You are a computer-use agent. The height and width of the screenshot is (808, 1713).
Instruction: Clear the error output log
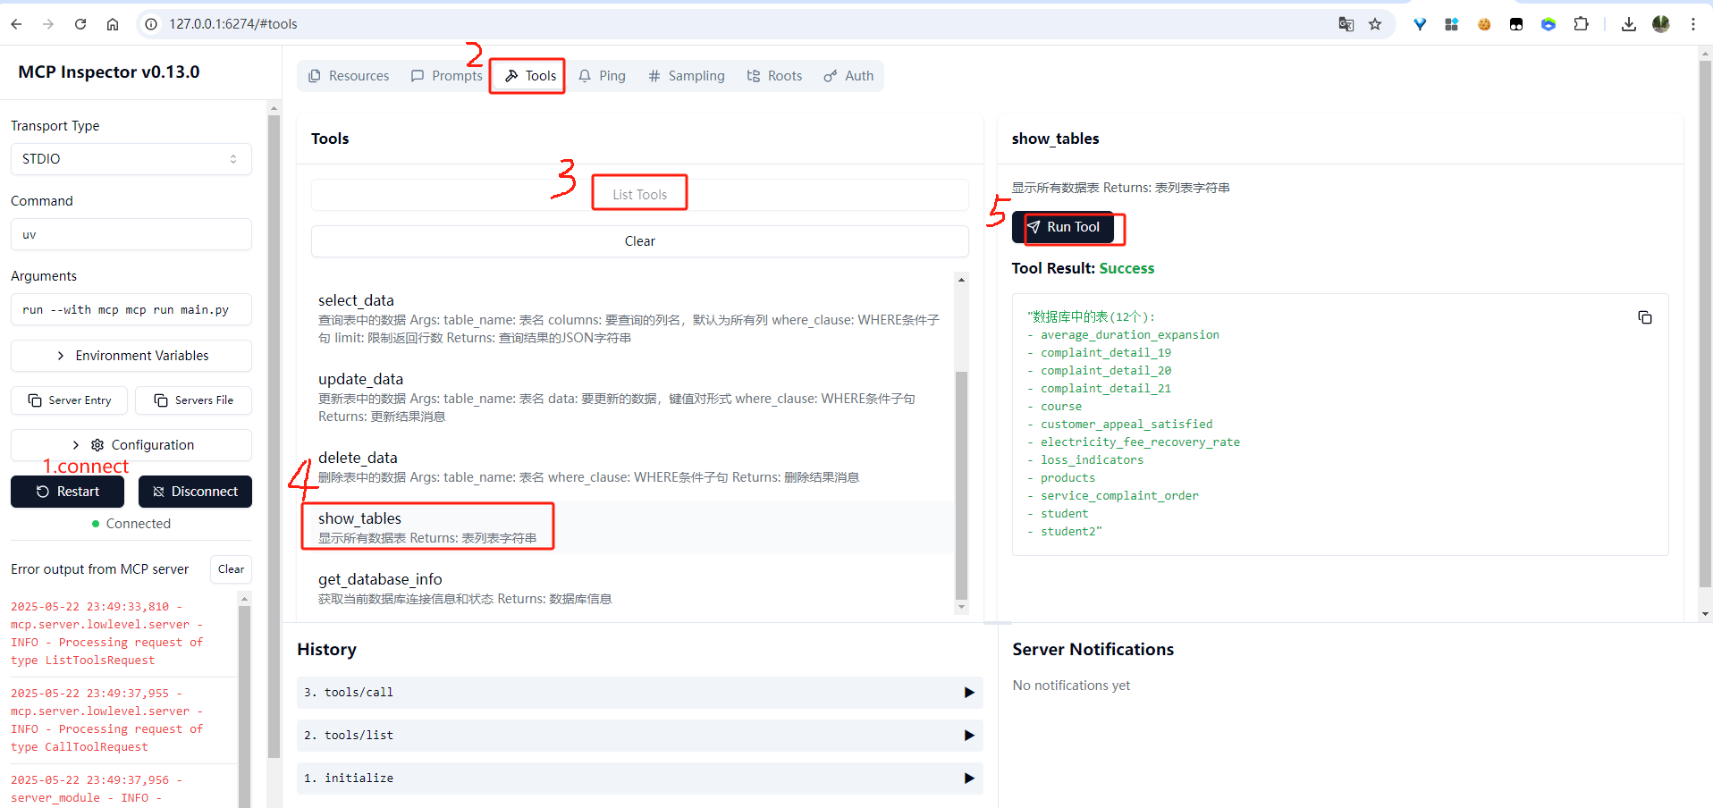[x=231, y=569]
